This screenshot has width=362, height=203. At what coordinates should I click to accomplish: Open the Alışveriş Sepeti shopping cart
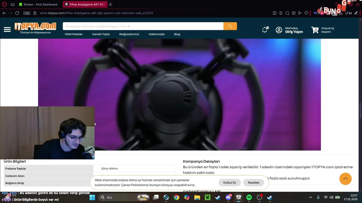(323, 30)
